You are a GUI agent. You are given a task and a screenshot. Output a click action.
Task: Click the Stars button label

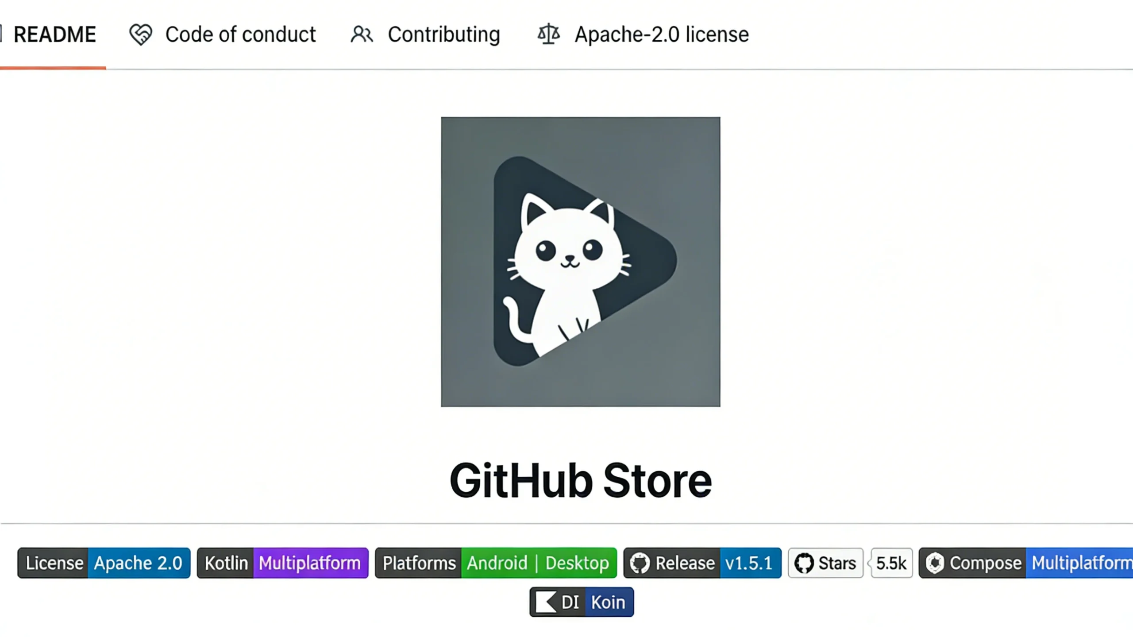[836, 563]
